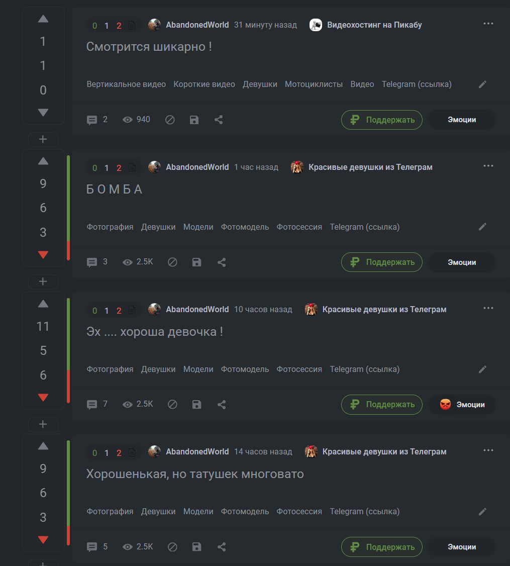Select the 'Мотоциклисты' tag
Viewport: 510px width, 566px height.
(314, 84)
